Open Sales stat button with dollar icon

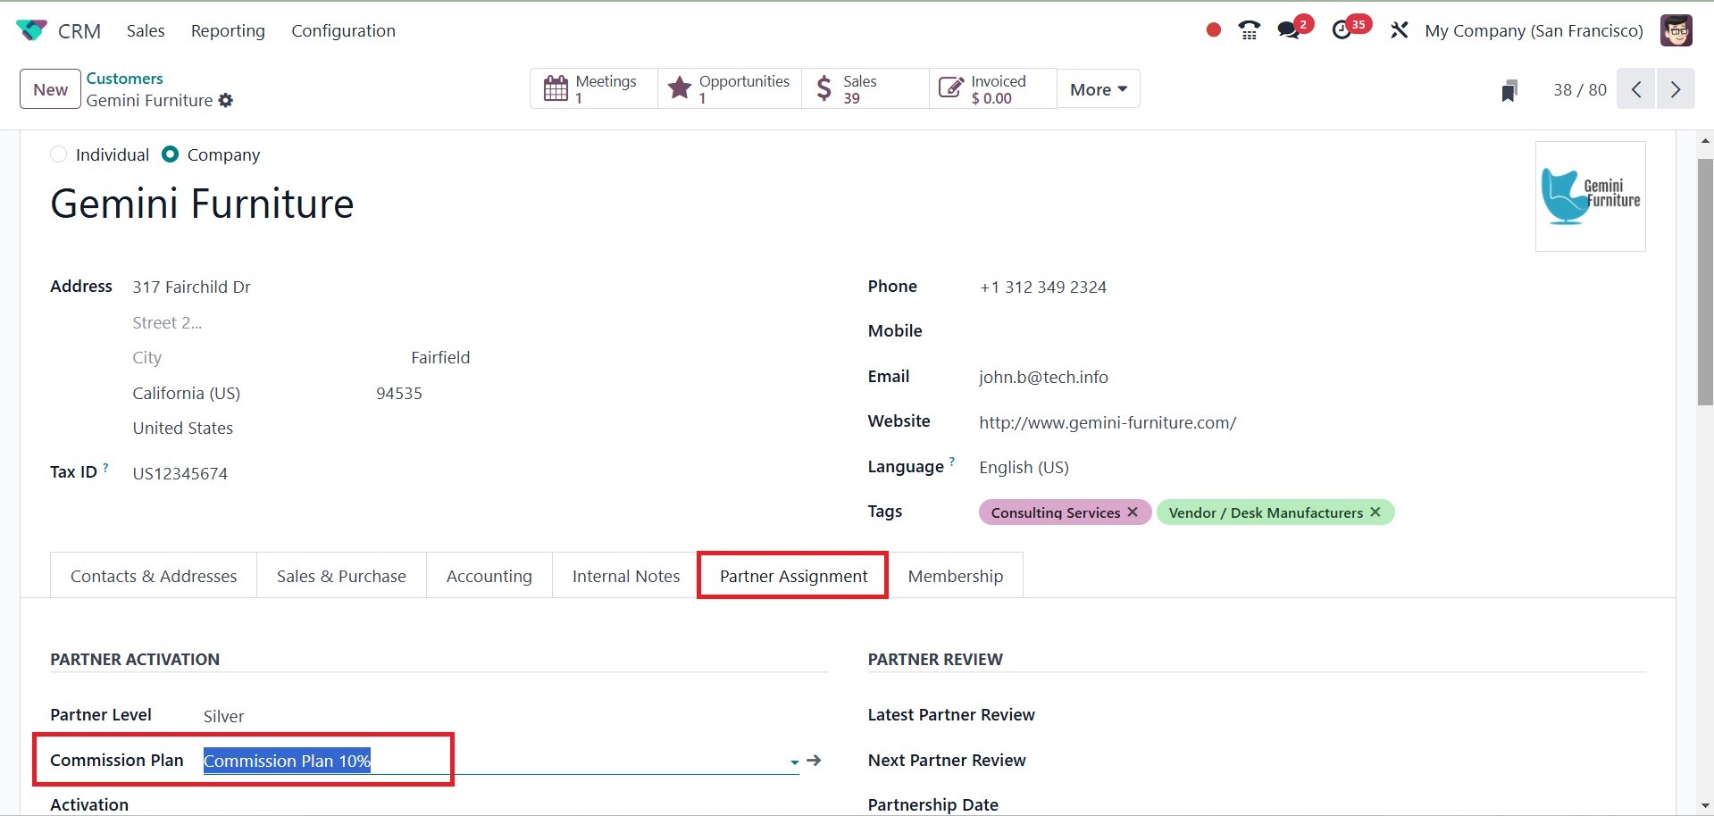(x=865, y=89)
